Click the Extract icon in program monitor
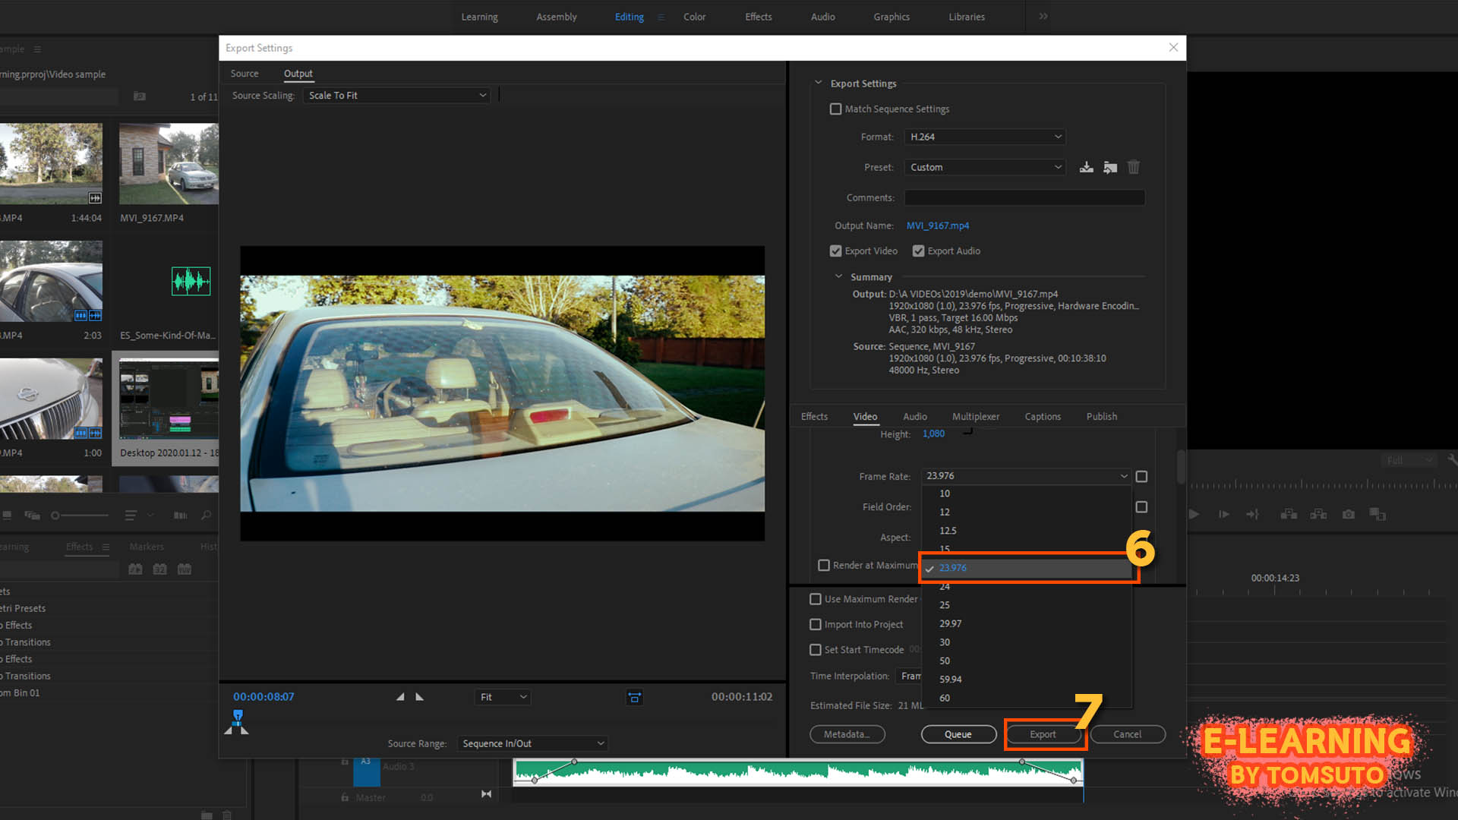This screenshot has height=820, width=1458. [1318, 514]
